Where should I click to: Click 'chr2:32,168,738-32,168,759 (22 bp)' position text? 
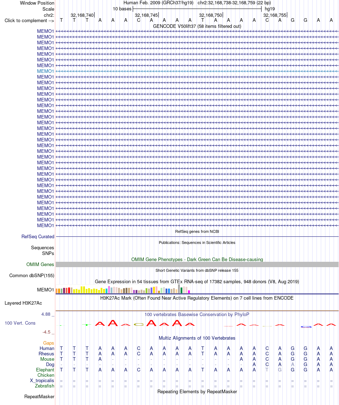(234, 3)
